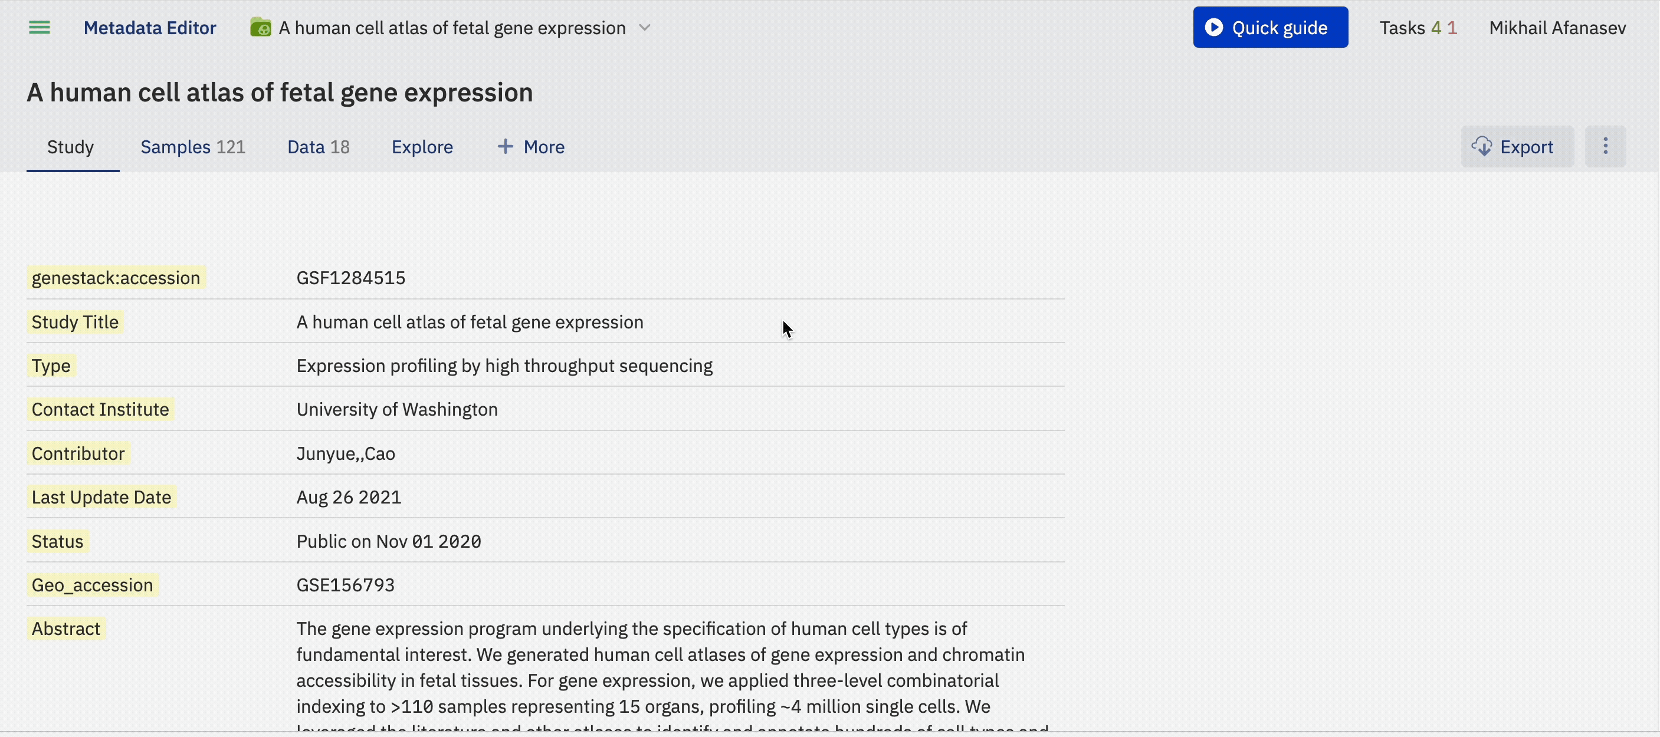Click the green study folder icon
1660x737 pixels.
coord(260,28)
